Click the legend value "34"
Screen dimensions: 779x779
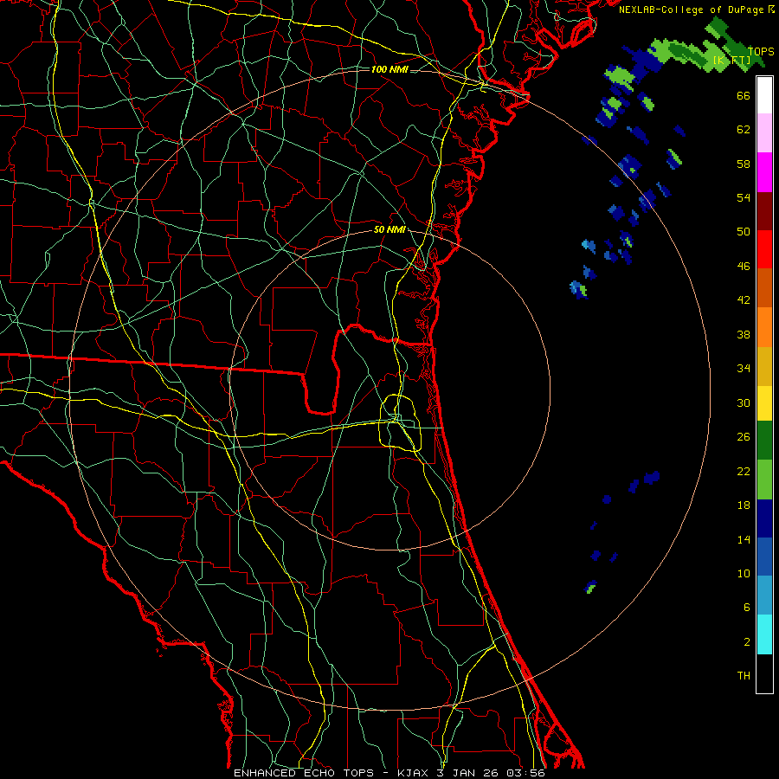[x=744, y=368]
